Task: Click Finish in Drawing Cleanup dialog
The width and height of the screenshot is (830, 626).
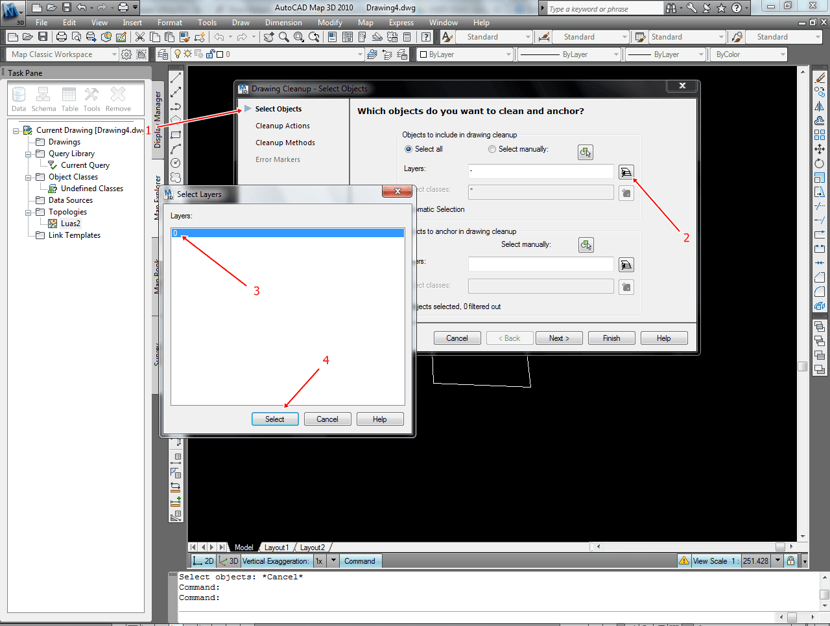Action: 611,338
